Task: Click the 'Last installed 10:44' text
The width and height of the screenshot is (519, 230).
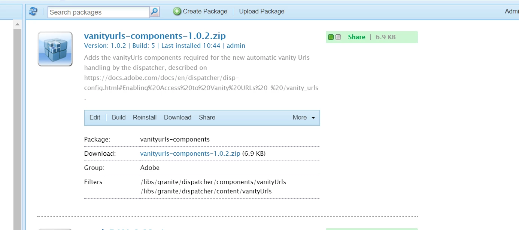Action: (x=191, y=46)
